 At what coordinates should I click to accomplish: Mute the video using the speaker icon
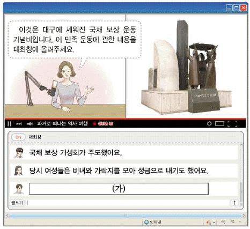point(30,124)
